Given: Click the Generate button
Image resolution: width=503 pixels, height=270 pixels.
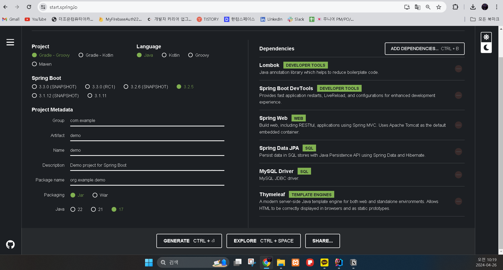Looking at the screenshot, I should click(189, 241).
